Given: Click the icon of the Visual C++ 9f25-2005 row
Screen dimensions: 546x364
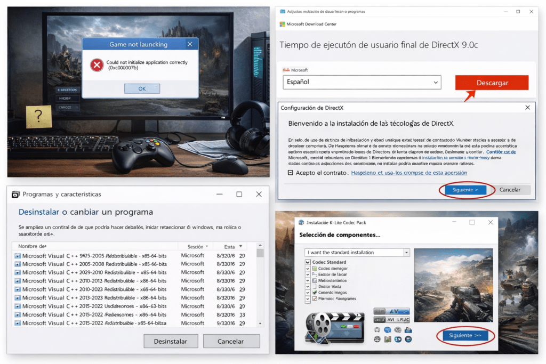Looking at the screenshot, I should pyautogui.click(x=18, y=256).
